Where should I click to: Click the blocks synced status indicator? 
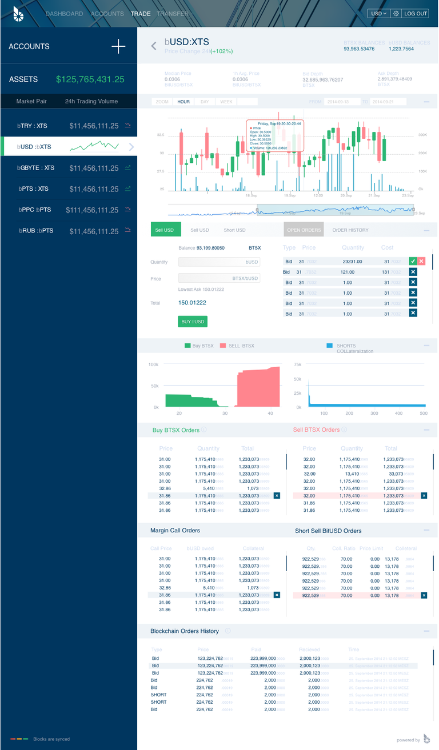(19, 739)
